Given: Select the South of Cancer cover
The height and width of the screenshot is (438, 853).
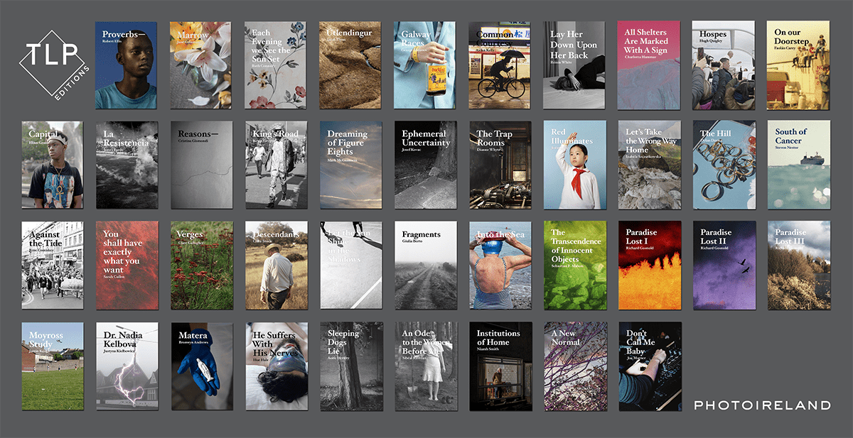Looking at the screenshot, I should (798, 165).
